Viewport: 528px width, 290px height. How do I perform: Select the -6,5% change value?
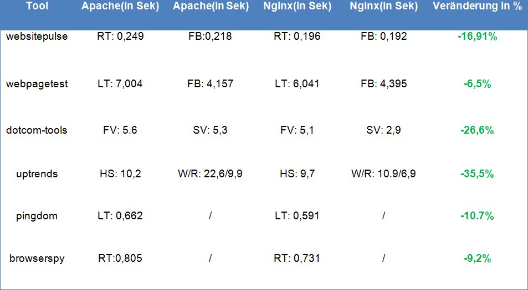[477, 83]
